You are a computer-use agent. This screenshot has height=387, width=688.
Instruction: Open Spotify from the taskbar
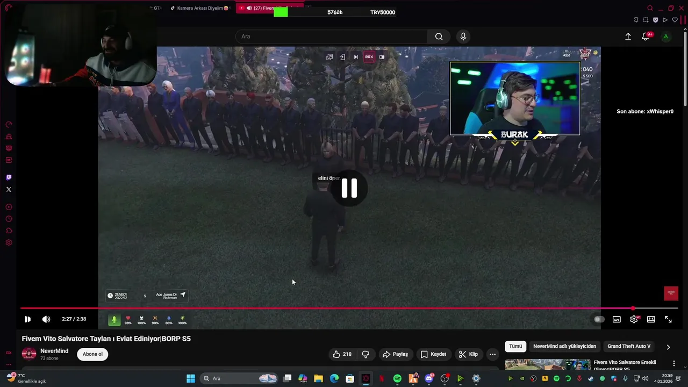coord(397,378)
